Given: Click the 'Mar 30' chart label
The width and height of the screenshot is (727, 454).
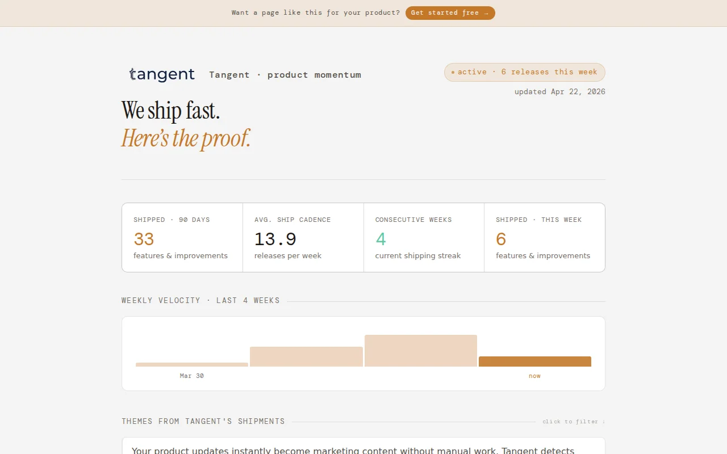Looking at the screenshot, I should point(192,376).
